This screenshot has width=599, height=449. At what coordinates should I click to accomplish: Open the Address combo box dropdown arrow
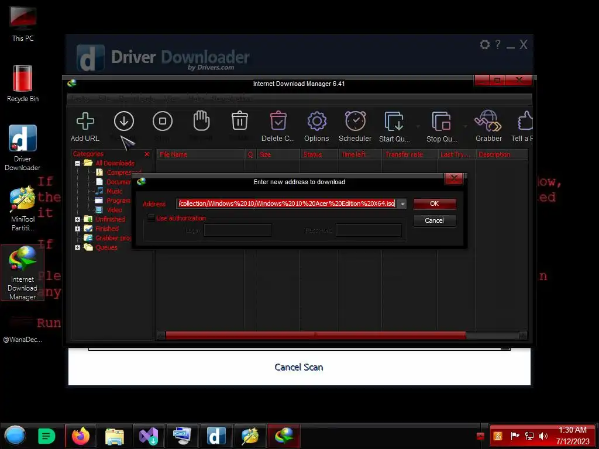pos(402,204)
